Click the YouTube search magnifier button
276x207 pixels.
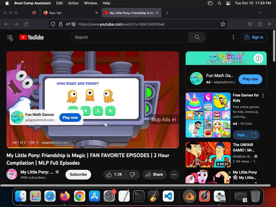pos(197,37)
